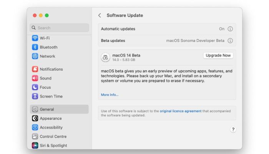
Task: Minimize window with yellow button
Action: [41, 15]
